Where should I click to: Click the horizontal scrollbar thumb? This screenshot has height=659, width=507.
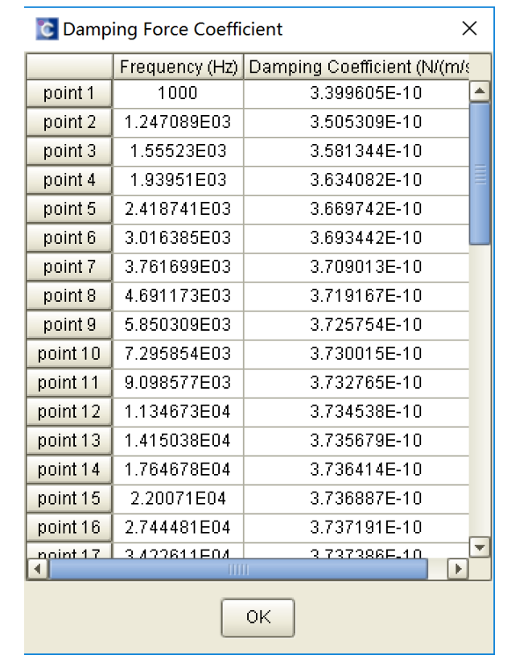click(238, 569)
